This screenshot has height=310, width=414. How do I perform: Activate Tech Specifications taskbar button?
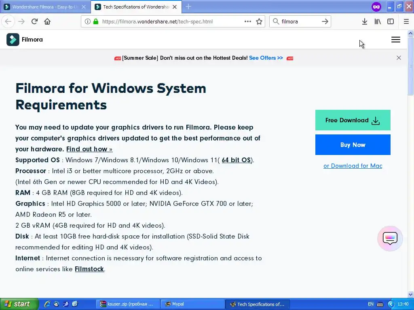[258, 304]
